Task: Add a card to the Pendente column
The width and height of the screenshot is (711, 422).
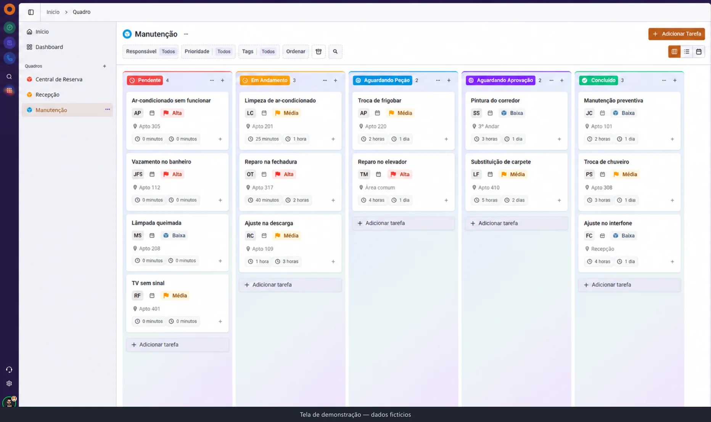Action: (x=222, y=81)
